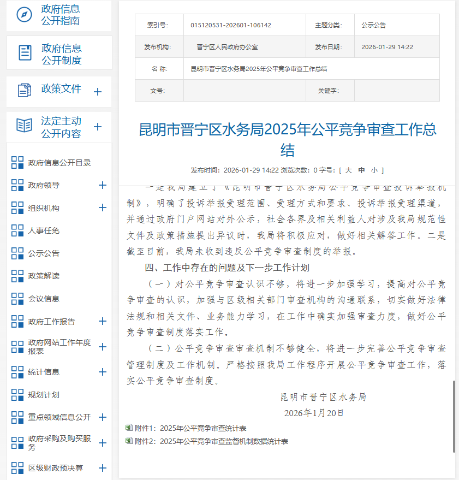459x480 pixels.
Task: Expand the 政策文件 section plus sign
Action: click(x=98, y=92)
